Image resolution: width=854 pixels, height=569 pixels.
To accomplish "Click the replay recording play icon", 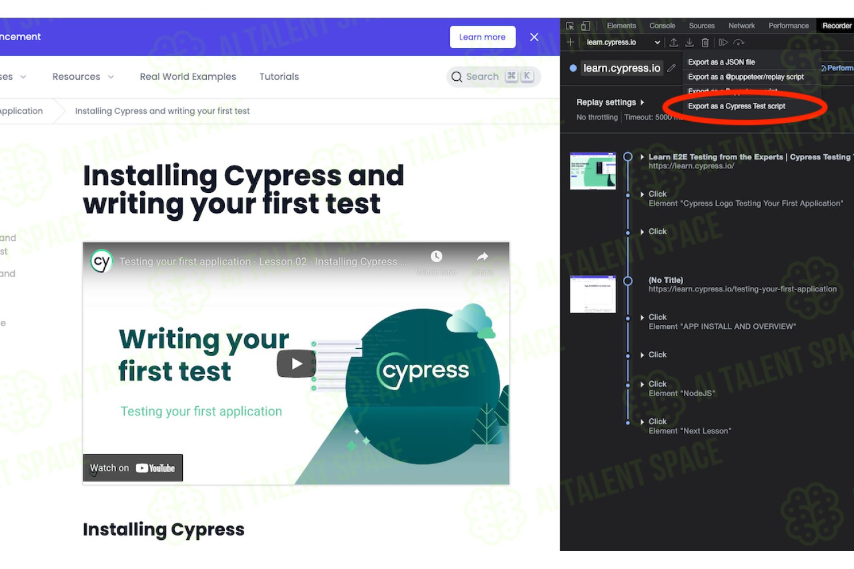I will point(723,42).
